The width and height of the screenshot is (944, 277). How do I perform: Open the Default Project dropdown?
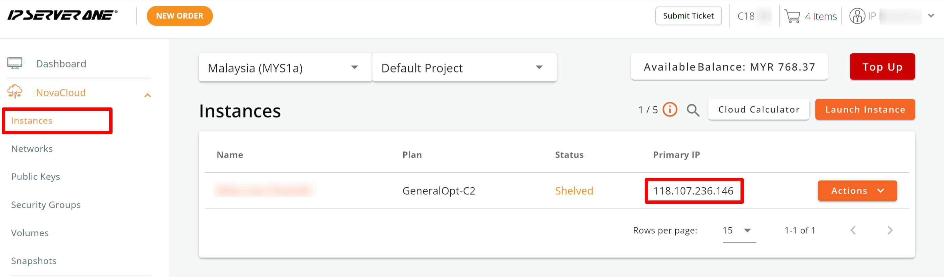click(464, 68)
